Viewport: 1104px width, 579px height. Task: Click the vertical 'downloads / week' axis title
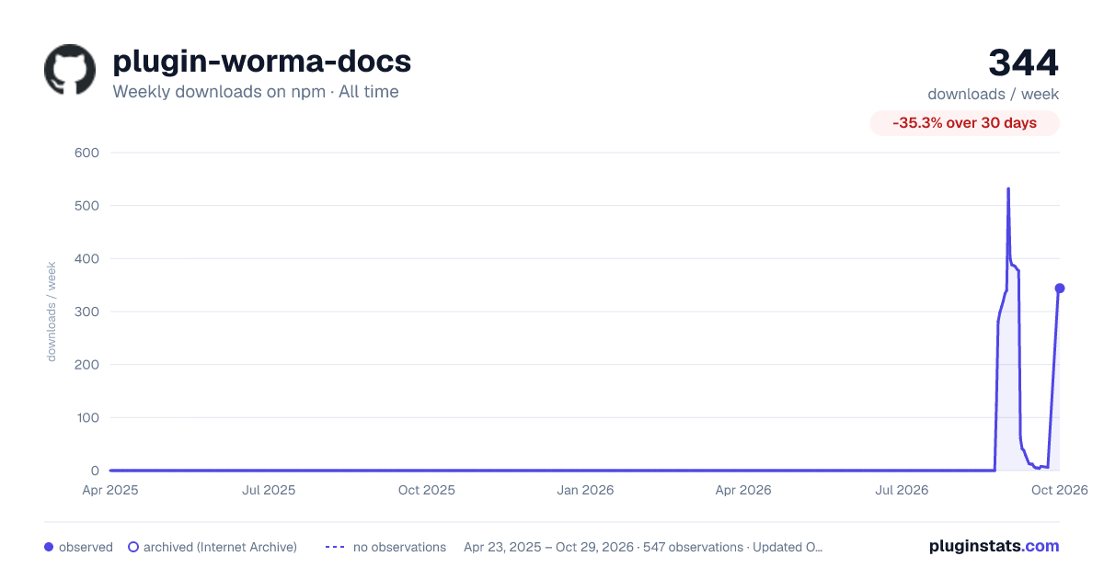52,312
